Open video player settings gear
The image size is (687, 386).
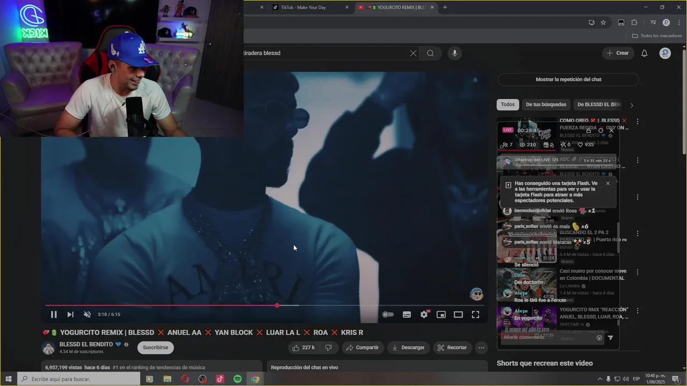(x=424, y=315)
